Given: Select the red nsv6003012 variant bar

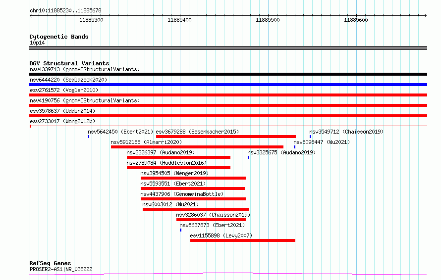Looking at the screenshot, I should tap(196, 209).
